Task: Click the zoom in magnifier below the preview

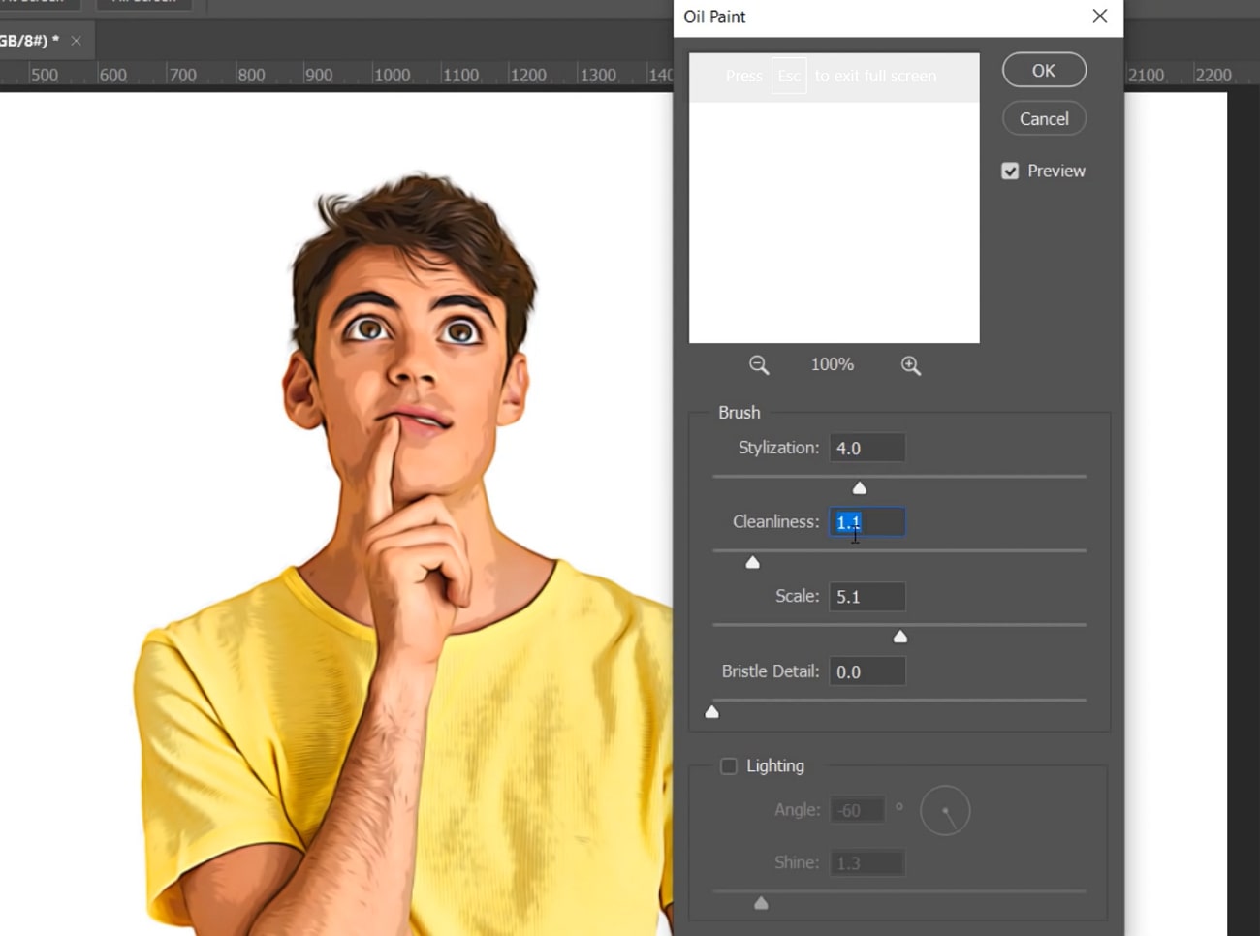Action: (911, 365)
